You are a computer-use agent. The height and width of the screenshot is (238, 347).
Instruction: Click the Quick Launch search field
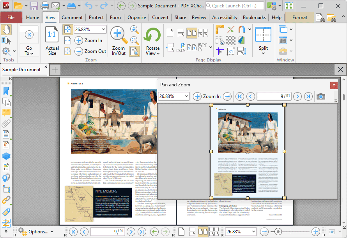tap(235, 6)
